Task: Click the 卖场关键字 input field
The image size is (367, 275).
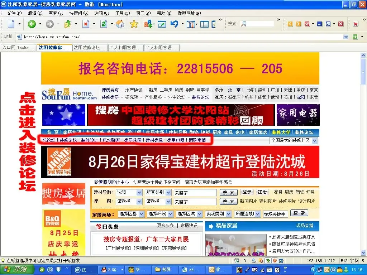Action: (275, 214)
